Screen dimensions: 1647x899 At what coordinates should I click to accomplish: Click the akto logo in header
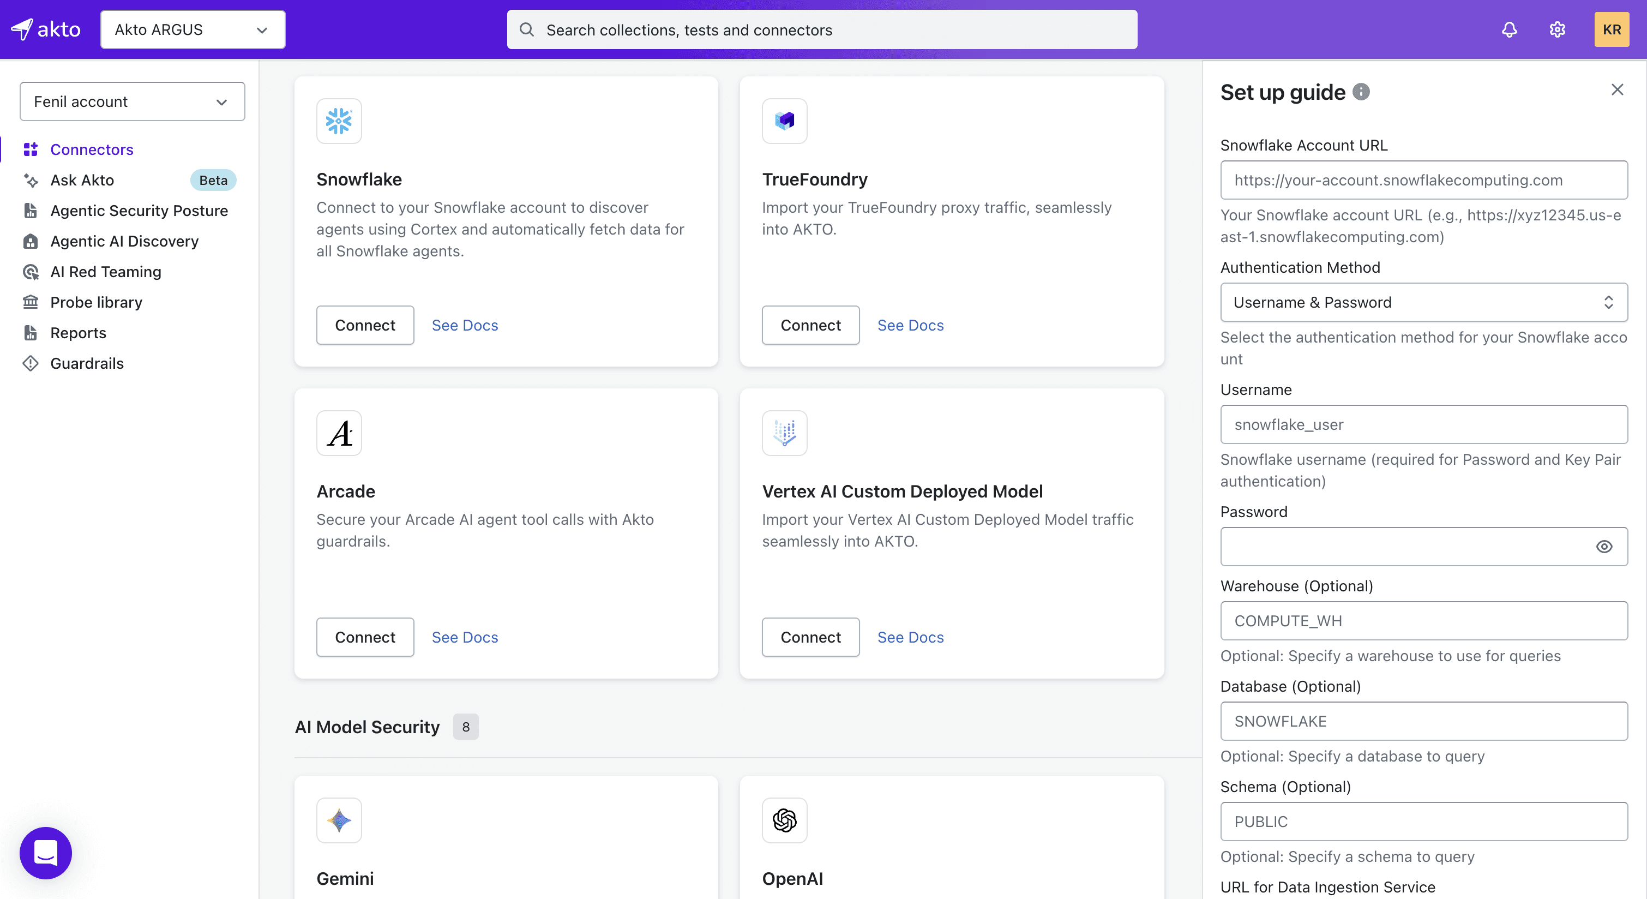point(46,29)
